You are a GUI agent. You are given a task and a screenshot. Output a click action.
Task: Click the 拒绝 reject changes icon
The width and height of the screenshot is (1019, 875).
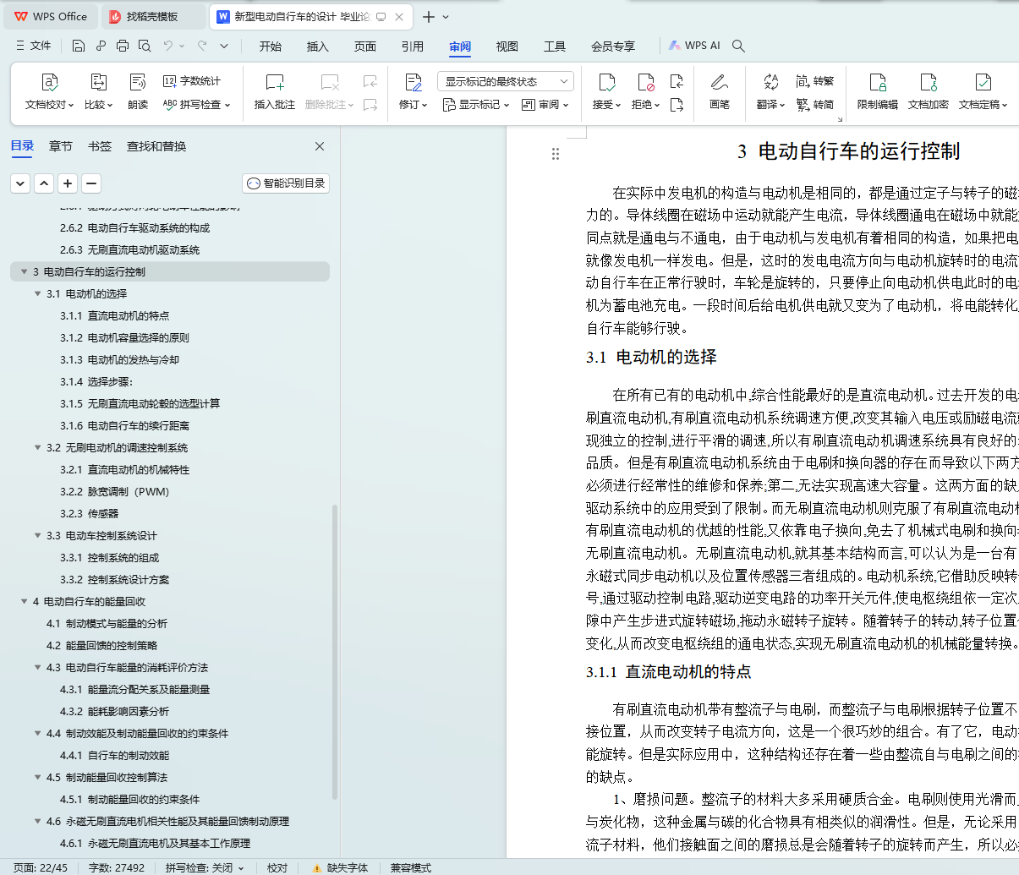[x=645, y=82]
